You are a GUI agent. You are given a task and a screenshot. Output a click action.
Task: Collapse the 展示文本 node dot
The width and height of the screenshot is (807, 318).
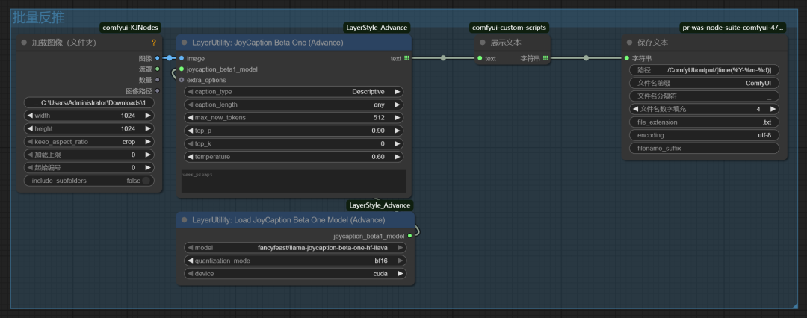point(482,43)
